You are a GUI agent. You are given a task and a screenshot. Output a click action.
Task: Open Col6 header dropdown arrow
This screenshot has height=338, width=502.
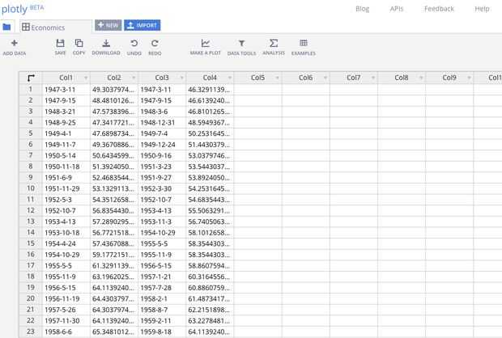(x=325, y=78)
